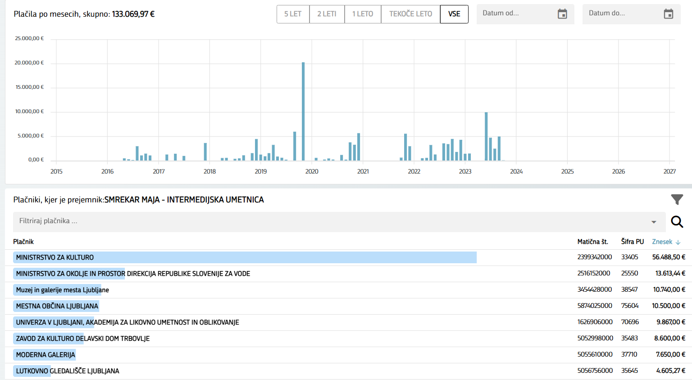
Task: Open the 'Datum od' calendar picker icon
Action: pyautogui.click(x=562, y=14)
